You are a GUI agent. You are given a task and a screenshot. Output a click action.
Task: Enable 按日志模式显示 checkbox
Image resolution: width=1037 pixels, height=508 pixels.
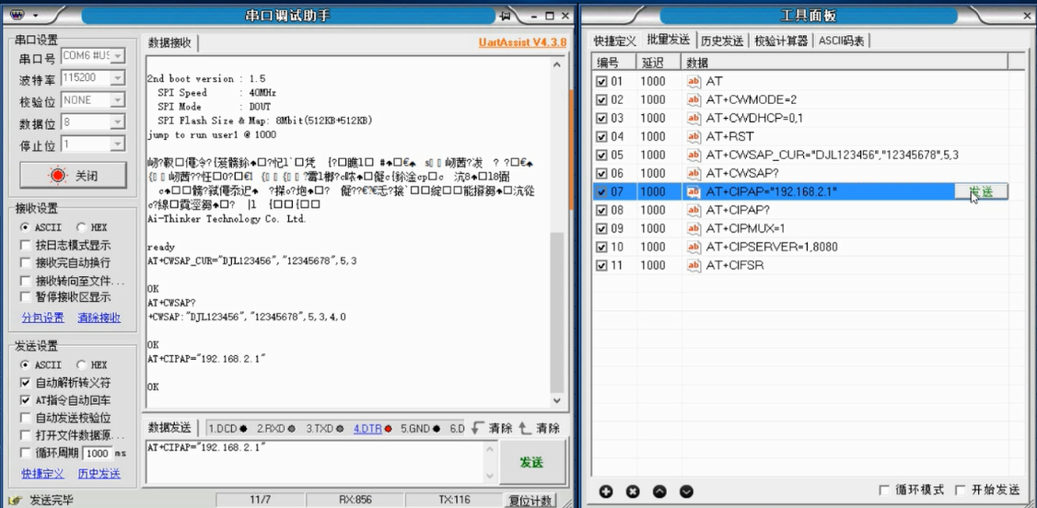click(x=25, y=245)
